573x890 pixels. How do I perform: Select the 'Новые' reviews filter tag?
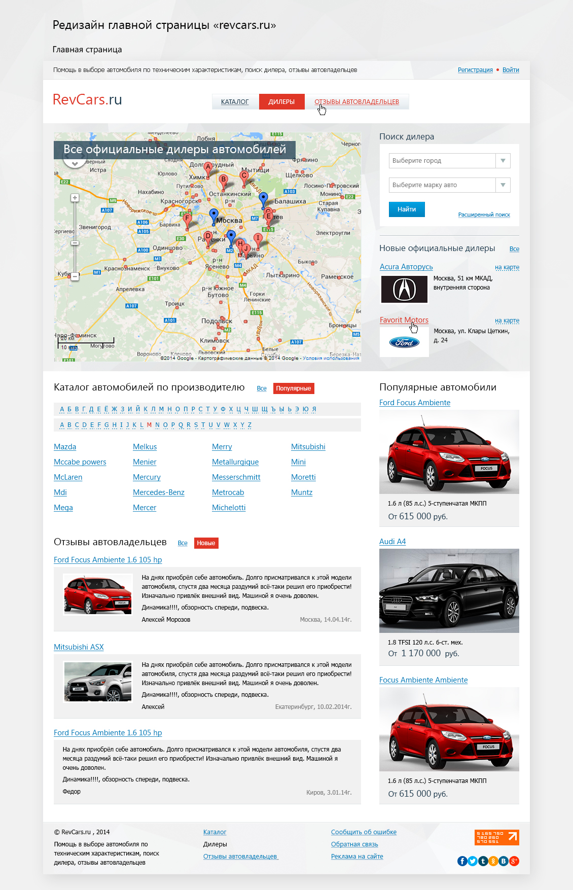coord(206,543)
